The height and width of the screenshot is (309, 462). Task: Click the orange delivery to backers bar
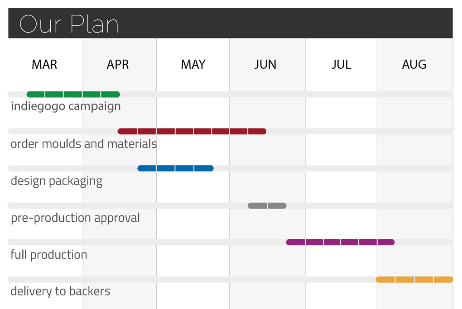[x=414, y=280]
